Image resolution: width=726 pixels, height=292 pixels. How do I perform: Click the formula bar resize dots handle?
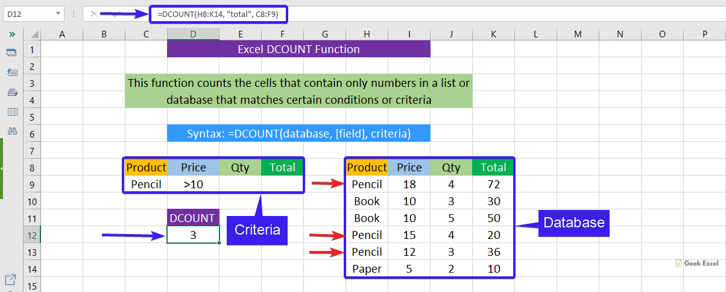[x=74, y=13]
